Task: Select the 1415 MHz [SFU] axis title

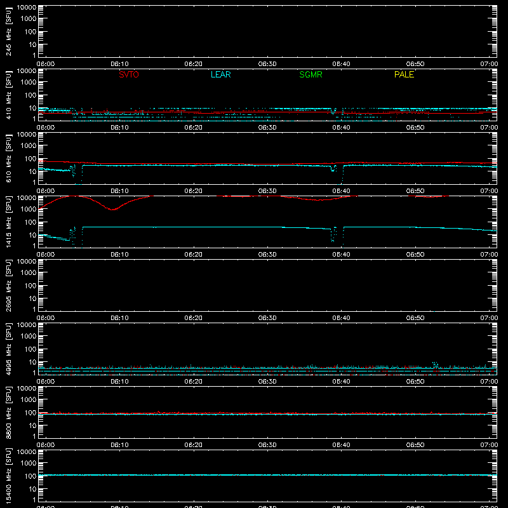Action: pos(8,222)
